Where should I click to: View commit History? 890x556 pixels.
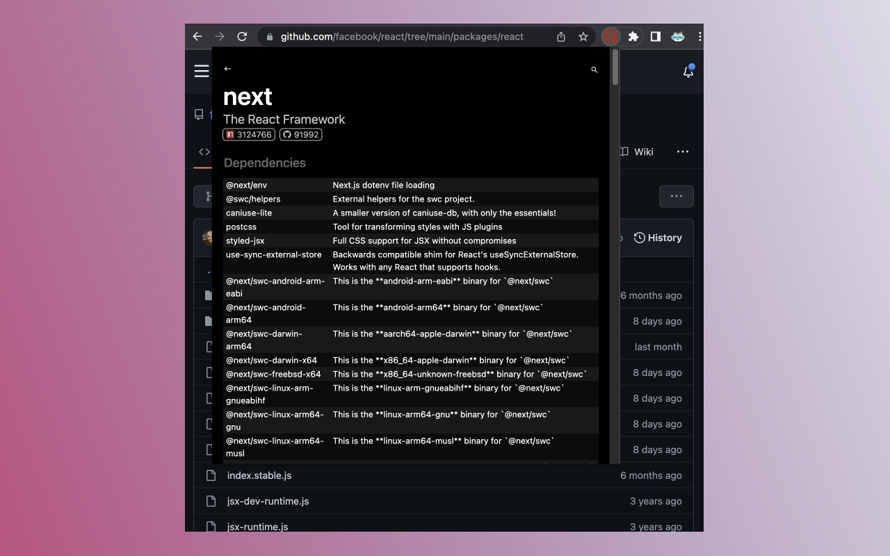658,238
